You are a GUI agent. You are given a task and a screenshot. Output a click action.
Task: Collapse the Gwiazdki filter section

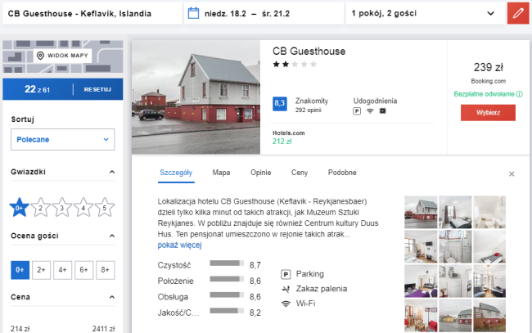[x=111, y=172]
